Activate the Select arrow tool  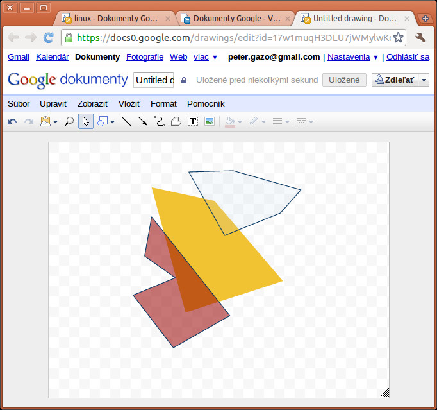tap(86, 121)
